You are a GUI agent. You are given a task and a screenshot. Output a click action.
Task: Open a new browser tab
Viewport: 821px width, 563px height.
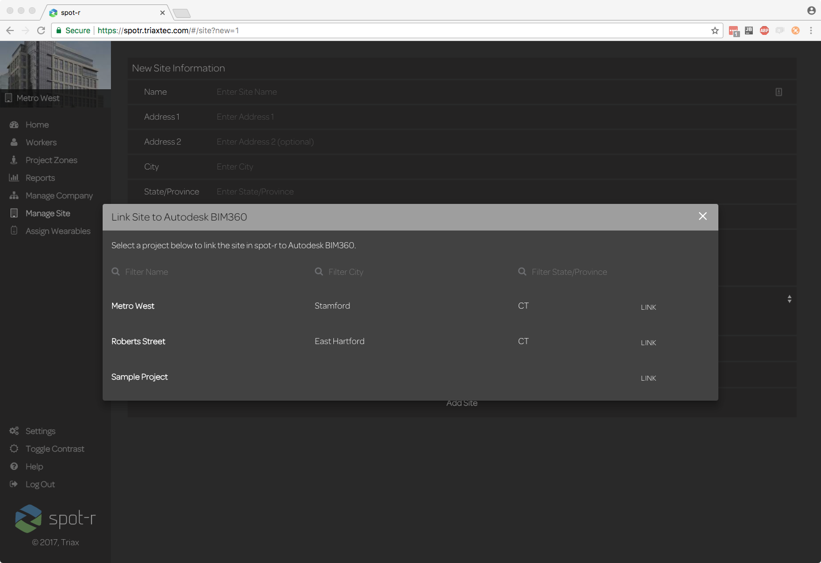(181, 13)
